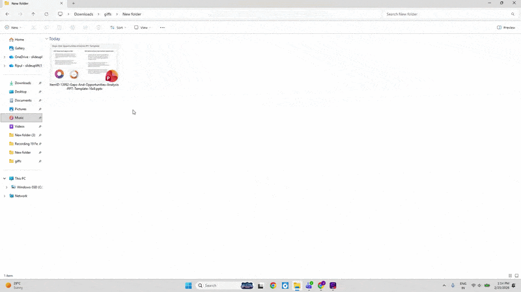Toggle the Preview pane
The image size is (521, 292).
point(506,27)
